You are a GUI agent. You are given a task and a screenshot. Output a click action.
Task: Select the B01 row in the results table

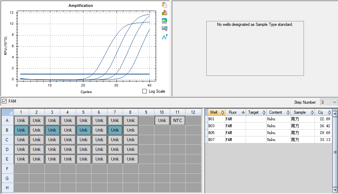click(268, 119)
